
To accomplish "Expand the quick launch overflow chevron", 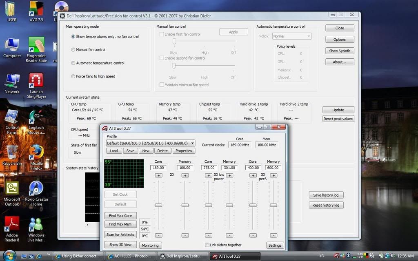I will click(x=48, y=254).
